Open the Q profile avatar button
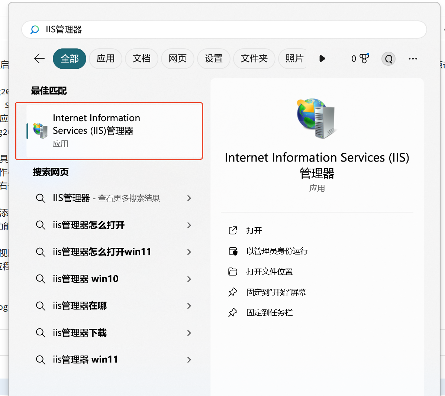 pyautogui.click(x=388, y=59)
